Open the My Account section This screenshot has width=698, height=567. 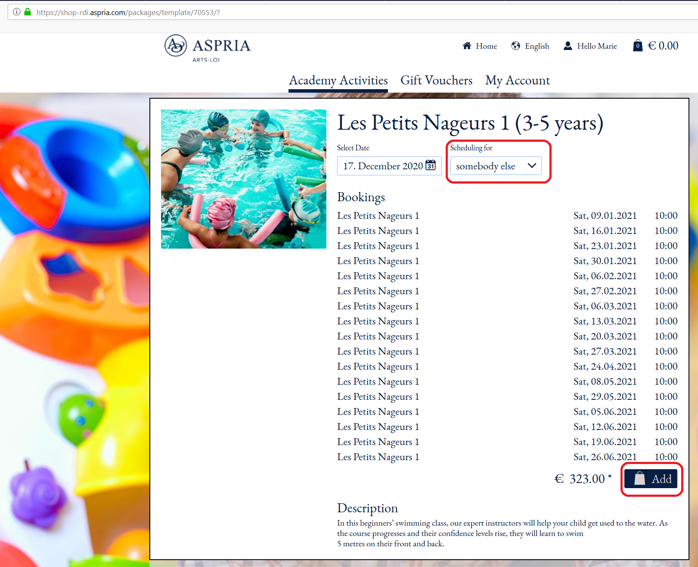[x=517, y=80]
